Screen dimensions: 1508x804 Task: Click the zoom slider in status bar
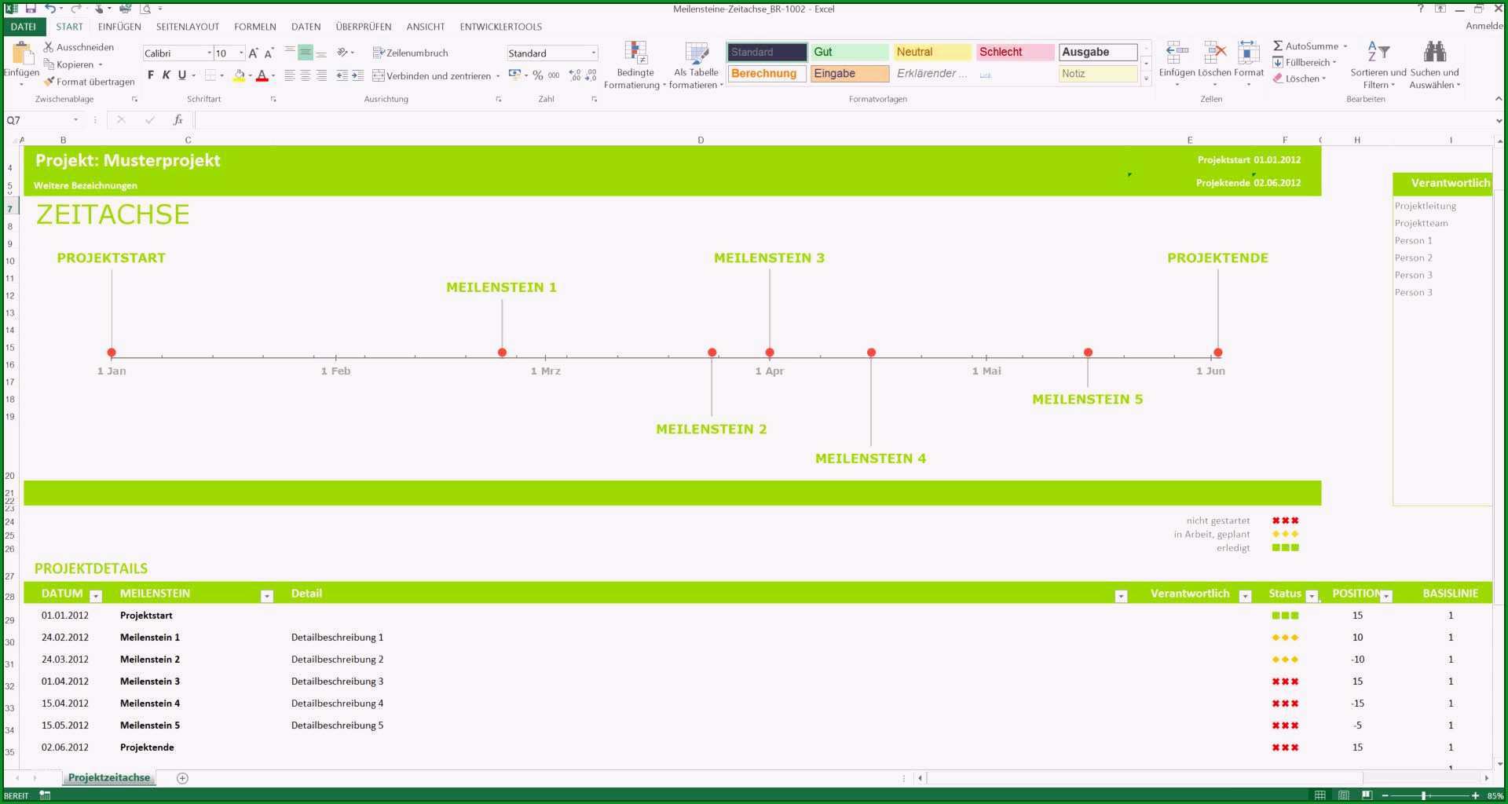[1423, 795]
